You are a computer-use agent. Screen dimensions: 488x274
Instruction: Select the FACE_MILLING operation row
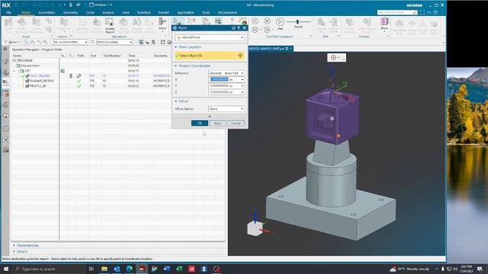(40, 76)
